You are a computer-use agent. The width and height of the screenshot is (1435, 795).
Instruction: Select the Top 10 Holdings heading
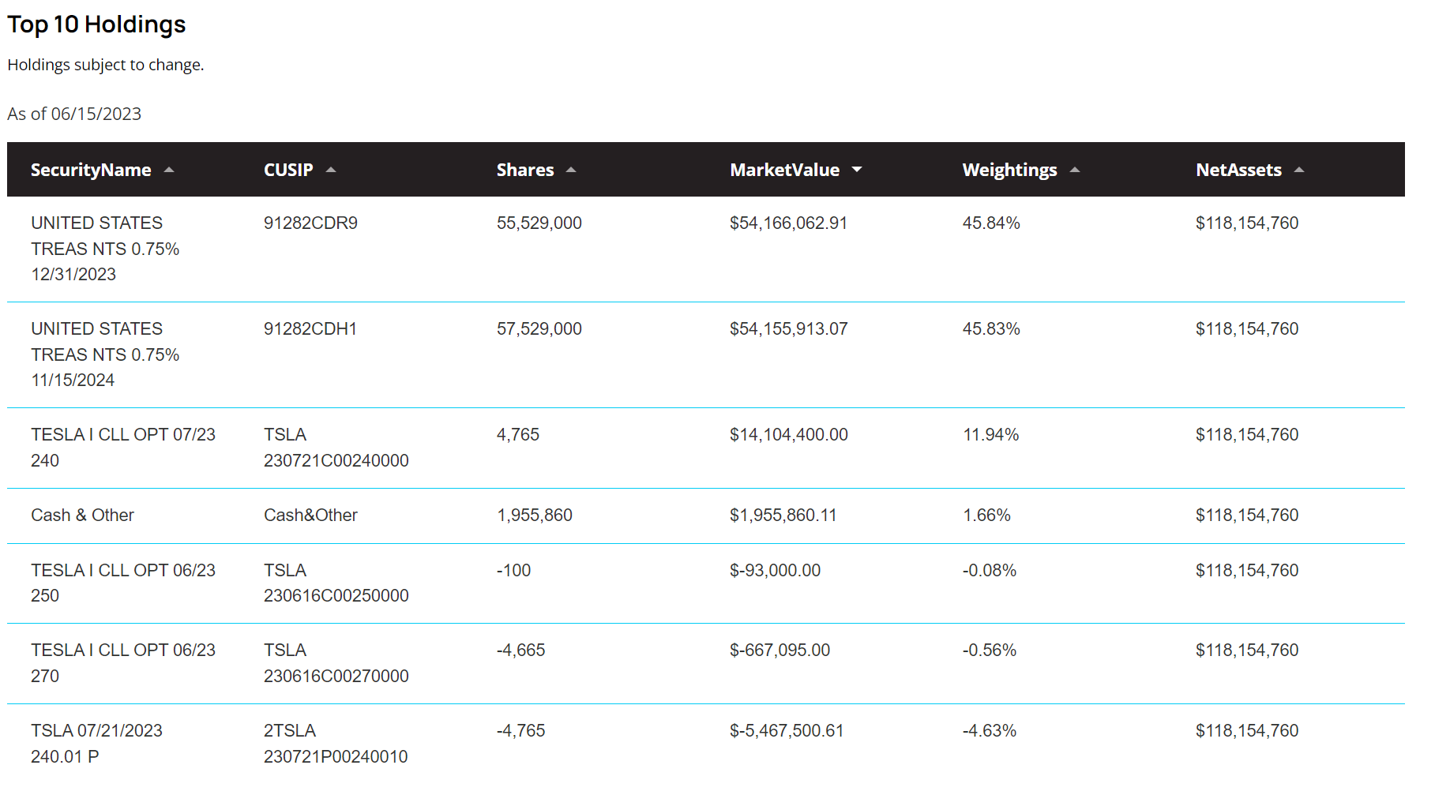96,24
